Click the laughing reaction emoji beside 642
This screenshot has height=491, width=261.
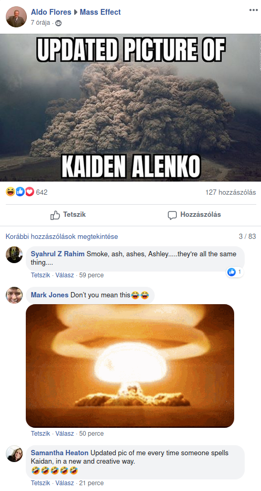[x=11, y=192]
